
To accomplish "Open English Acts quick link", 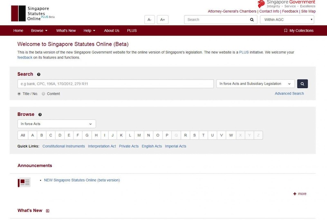I will click(152, 146).
